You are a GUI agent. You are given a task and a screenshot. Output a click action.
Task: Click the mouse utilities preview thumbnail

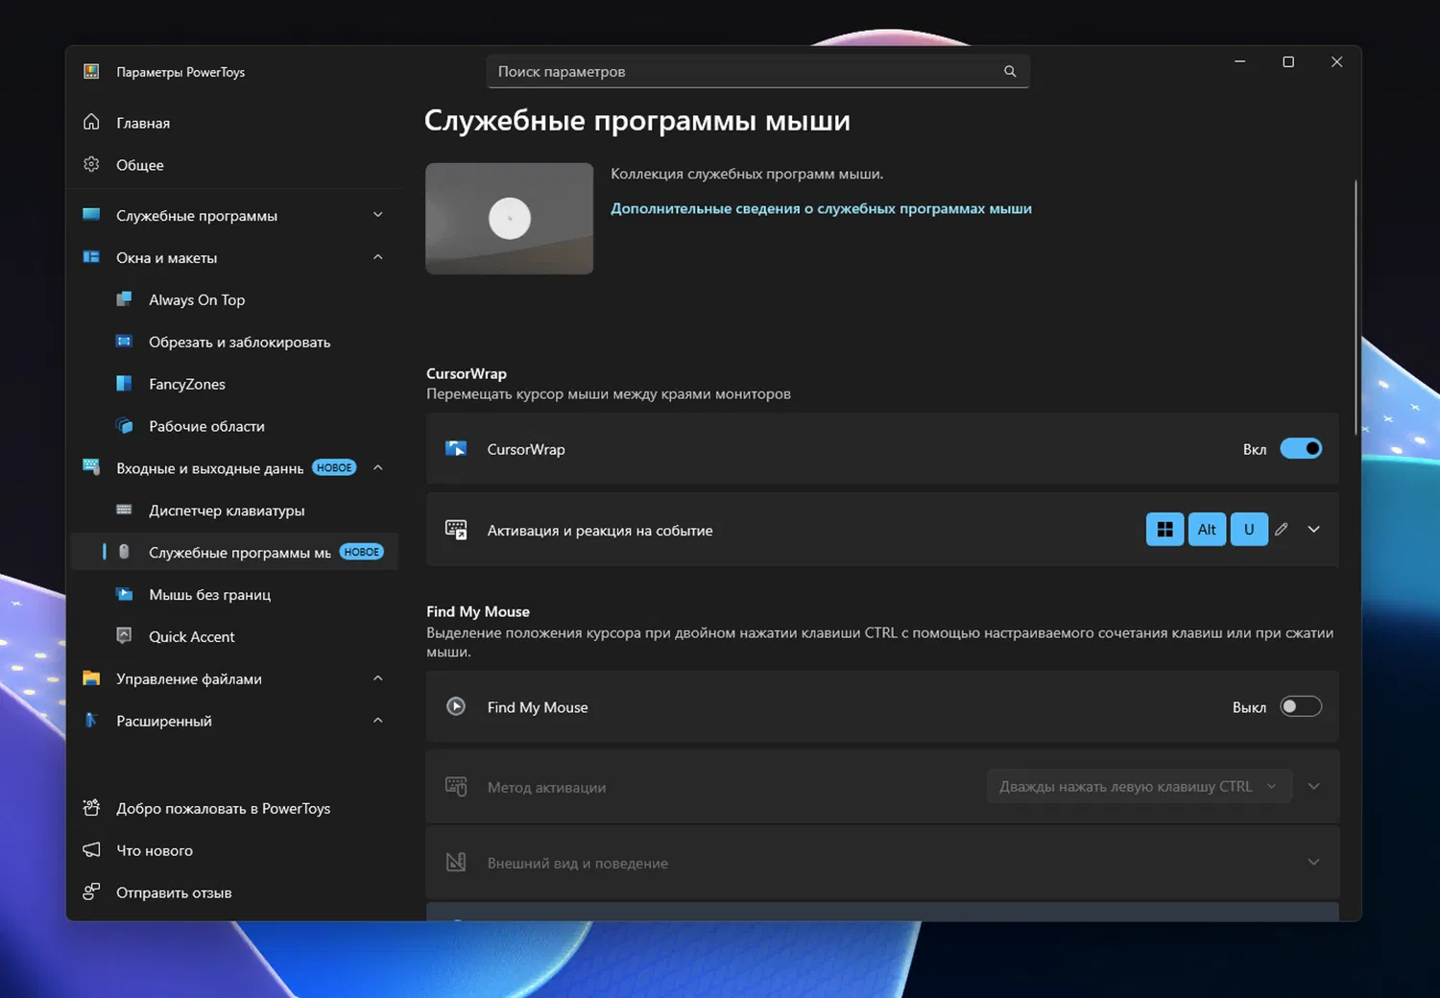(509, 218)
